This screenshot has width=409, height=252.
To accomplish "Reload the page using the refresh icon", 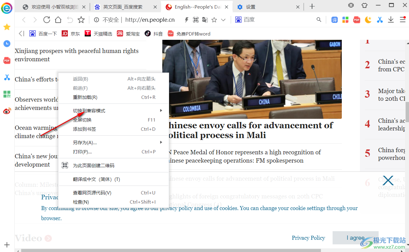I will (47, 20).
